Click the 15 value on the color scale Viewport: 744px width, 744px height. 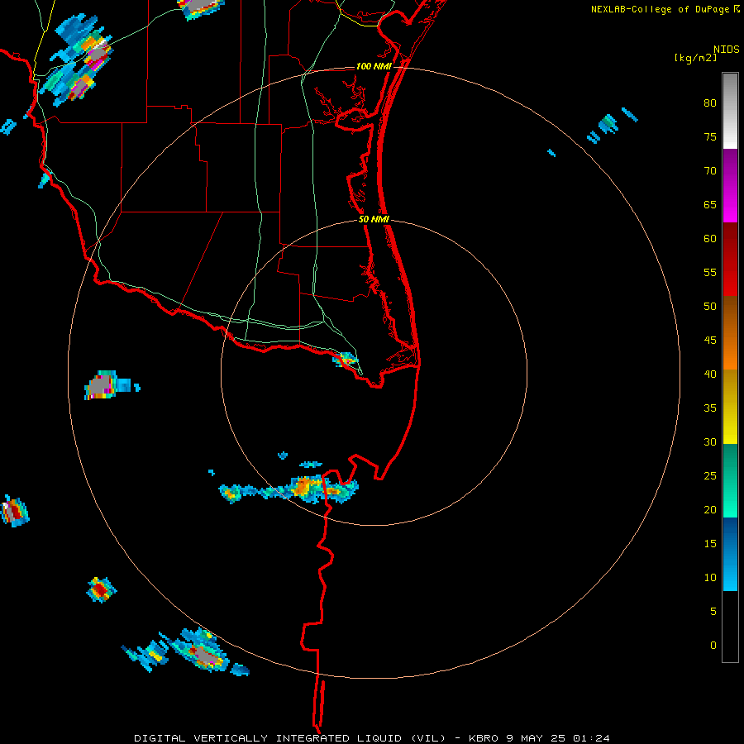(x=710, y=544)
